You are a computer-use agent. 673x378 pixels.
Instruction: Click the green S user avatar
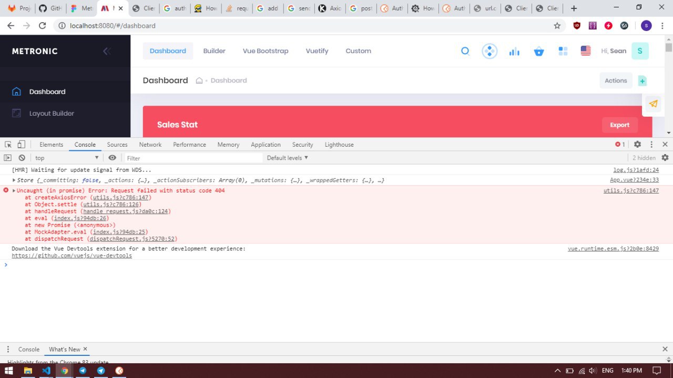click(640, 51)
